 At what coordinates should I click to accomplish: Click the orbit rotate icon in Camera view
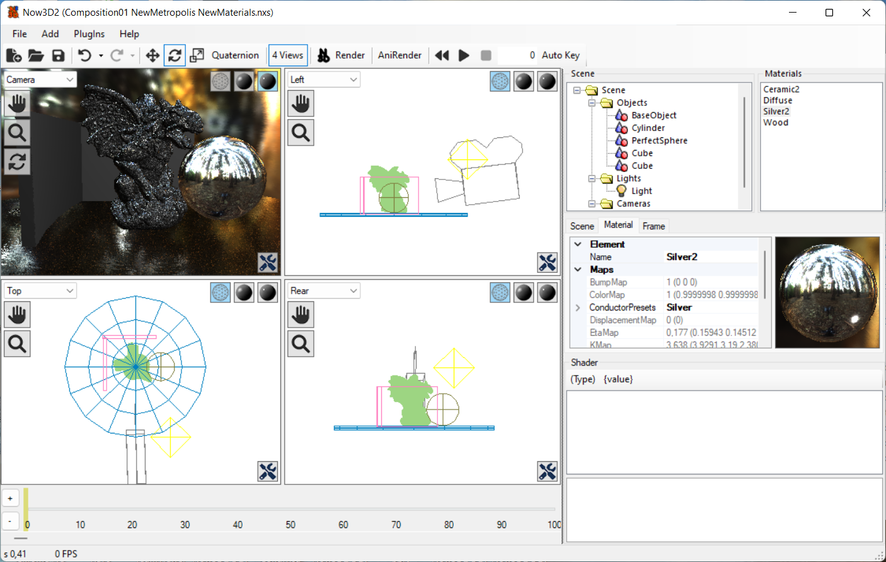tap(17, 162)
